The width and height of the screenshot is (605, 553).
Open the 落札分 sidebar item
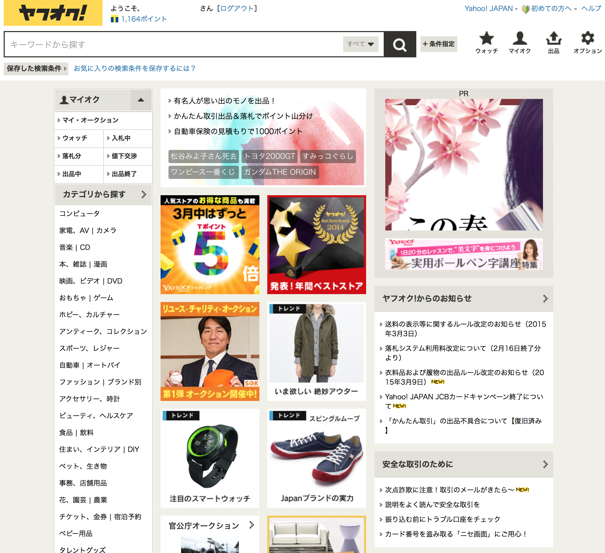point(79,156)
